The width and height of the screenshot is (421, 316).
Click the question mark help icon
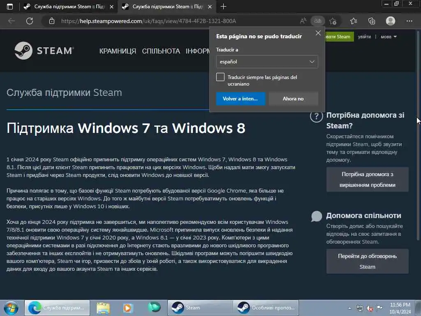(316, 116)
